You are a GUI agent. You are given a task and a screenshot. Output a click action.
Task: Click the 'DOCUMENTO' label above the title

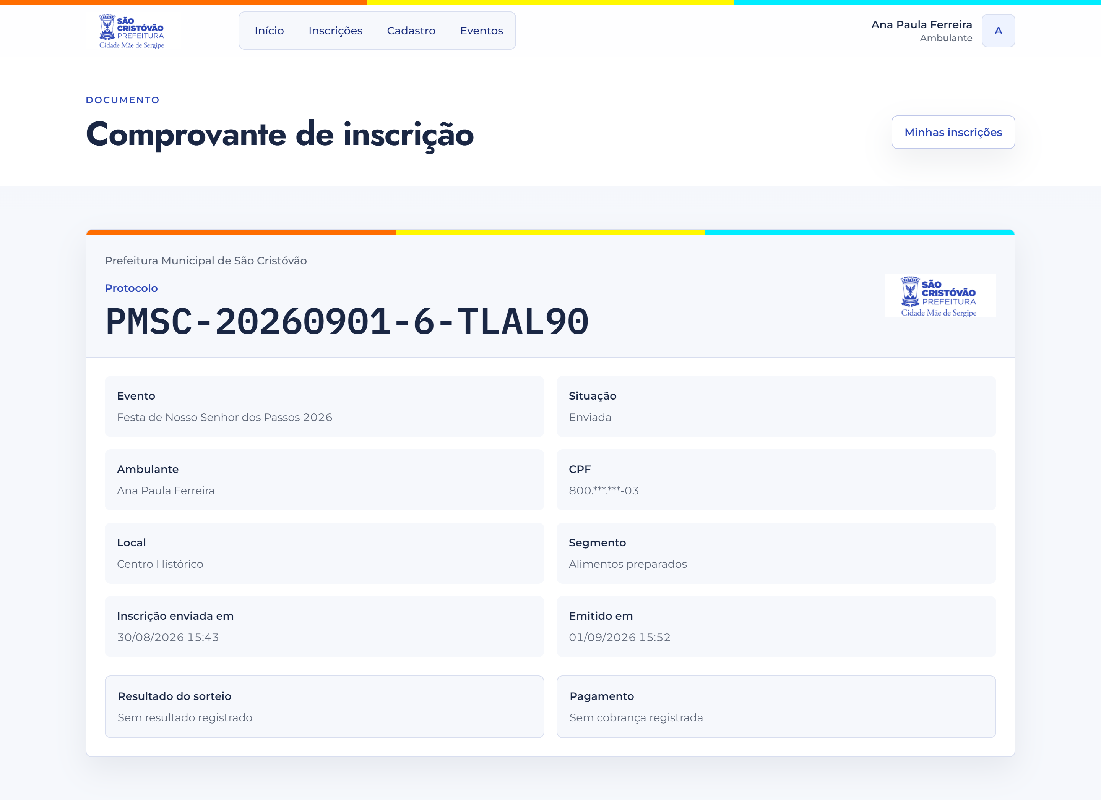[122, 100]
